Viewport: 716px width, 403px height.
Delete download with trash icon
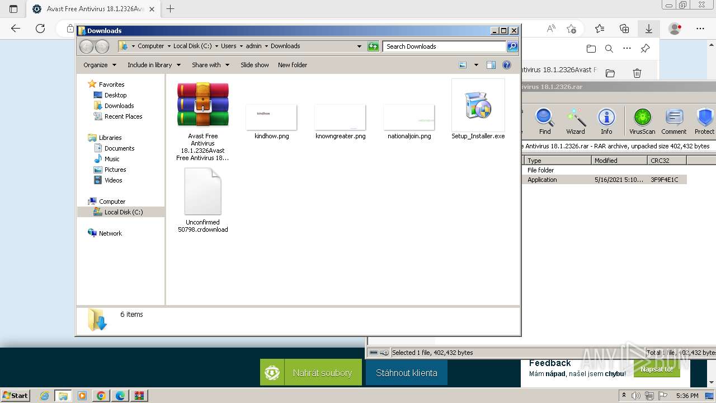coord(637,73)
